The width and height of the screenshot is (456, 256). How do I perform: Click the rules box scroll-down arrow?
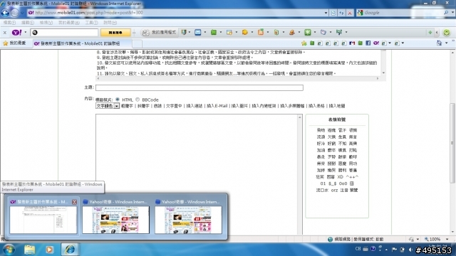tap(383, 73)
